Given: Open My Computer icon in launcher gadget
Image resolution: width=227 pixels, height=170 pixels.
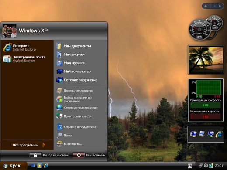Looking at the screenshot, I should point(193,134).
